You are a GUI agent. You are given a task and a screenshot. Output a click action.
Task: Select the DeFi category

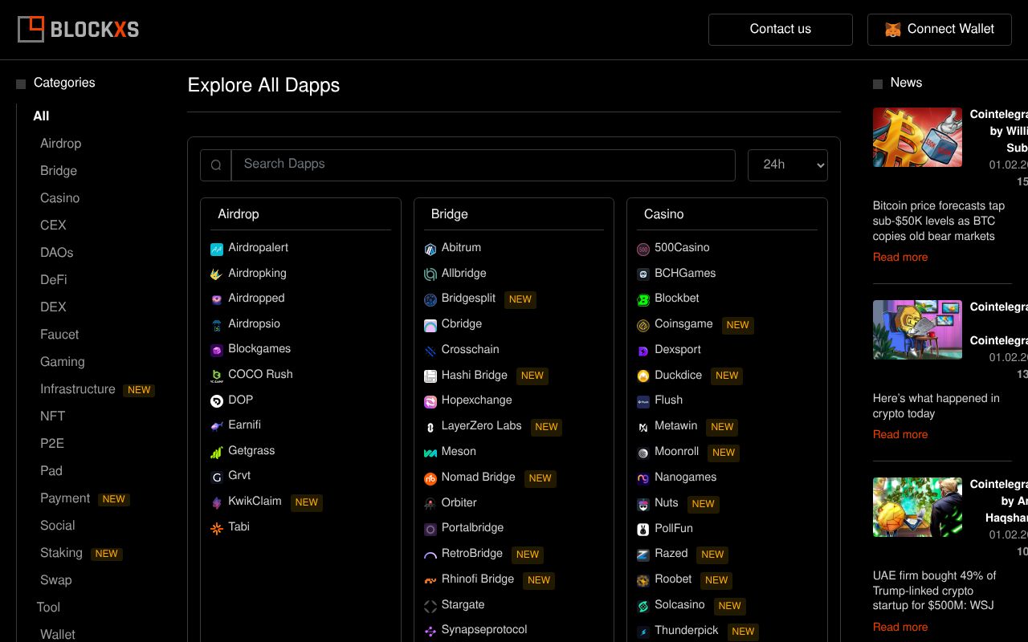pyautogui.click(x=54, y=280)
